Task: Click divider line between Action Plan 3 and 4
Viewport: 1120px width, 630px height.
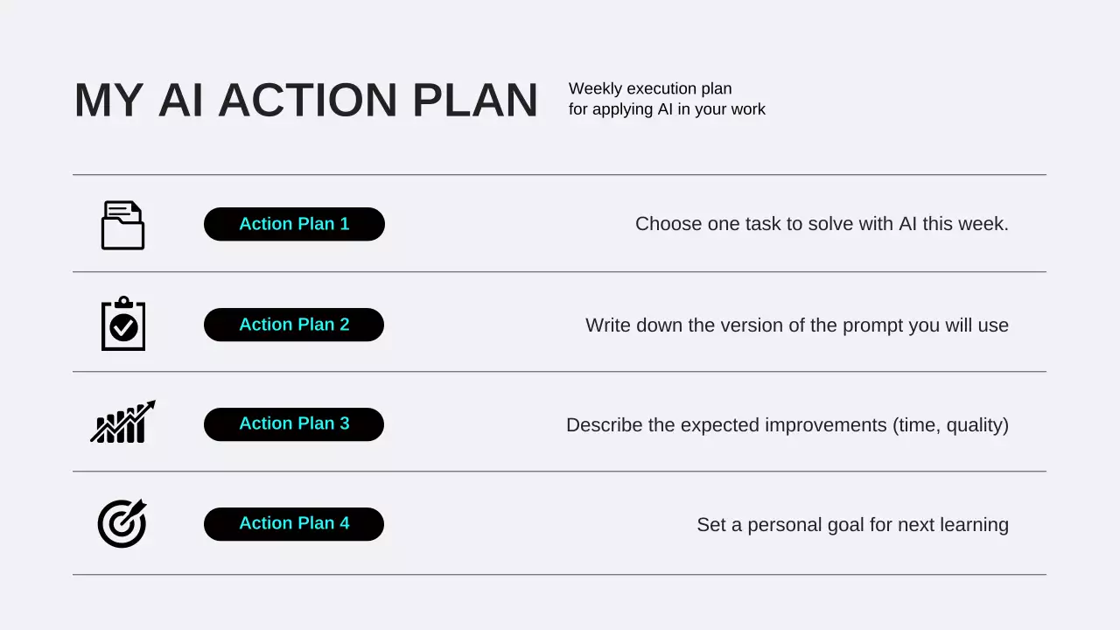Action: tap(559, 472)
